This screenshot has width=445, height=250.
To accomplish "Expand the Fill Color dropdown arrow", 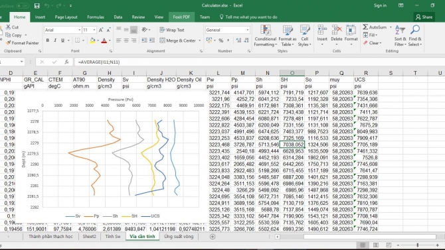I will tap(98, 40).
